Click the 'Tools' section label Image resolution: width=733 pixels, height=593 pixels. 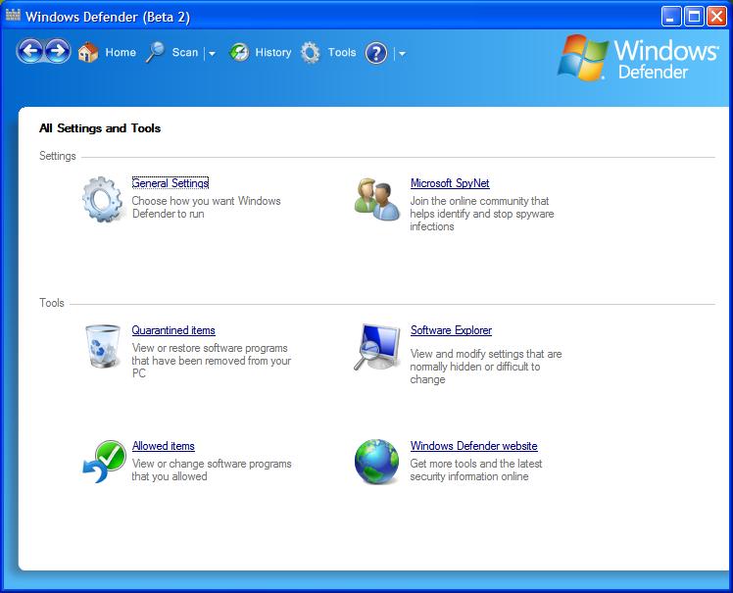51,303
